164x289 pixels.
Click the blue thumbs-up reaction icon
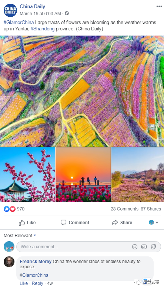click(x=7, y=209)
